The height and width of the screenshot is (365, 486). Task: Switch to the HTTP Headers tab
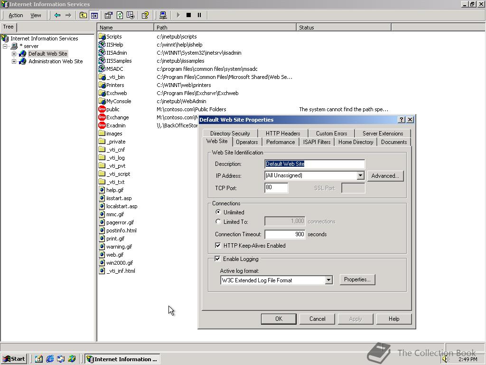click(x=283, y=134)
